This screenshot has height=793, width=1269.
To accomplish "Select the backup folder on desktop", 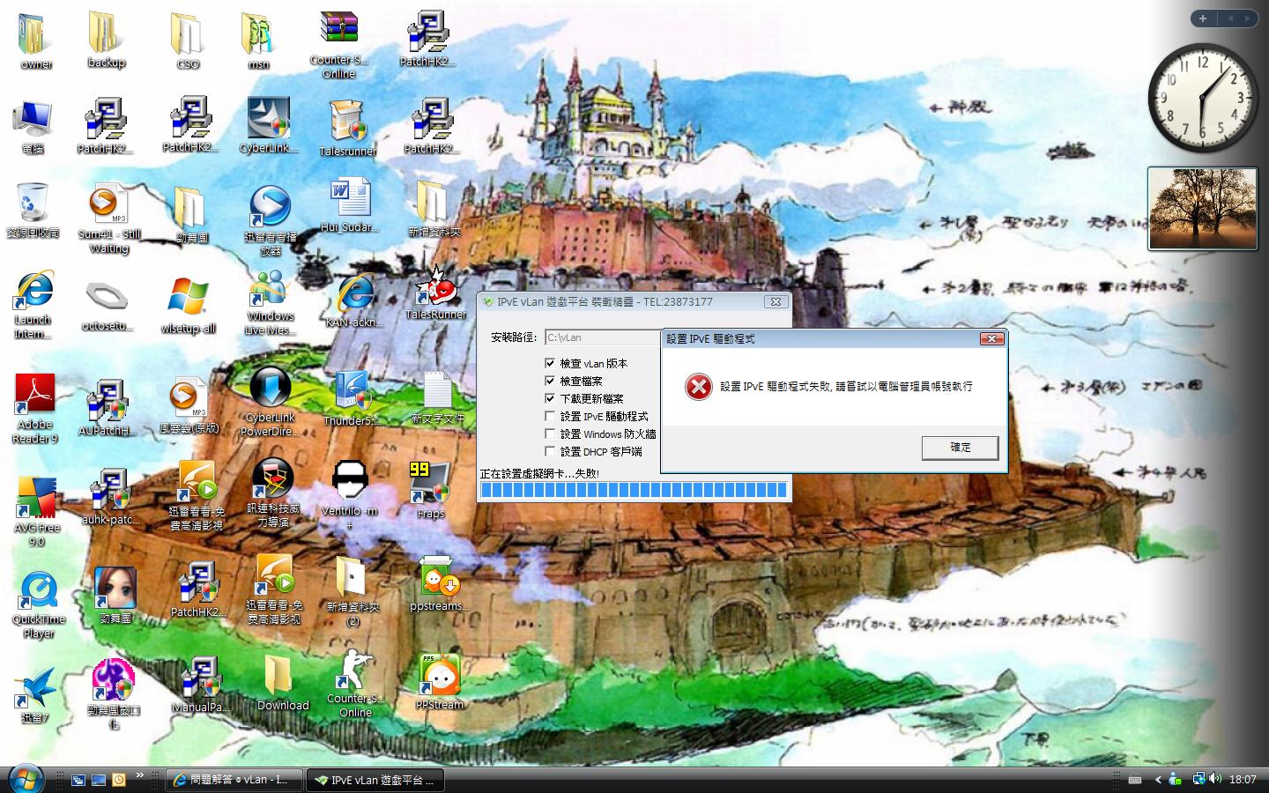I will (x=106, y=40).
